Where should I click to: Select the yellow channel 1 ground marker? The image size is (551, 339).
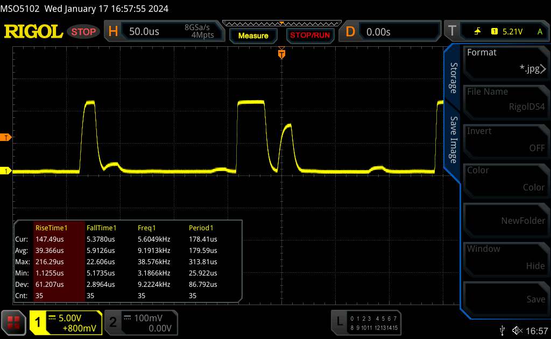5,171
